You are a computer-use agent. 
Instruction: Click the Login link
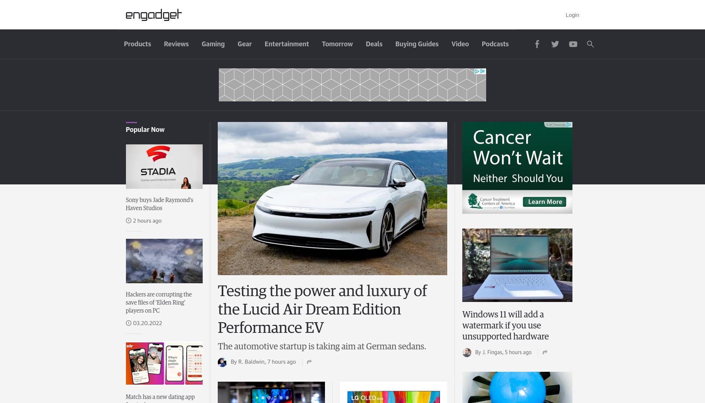(x=572, y=15)
